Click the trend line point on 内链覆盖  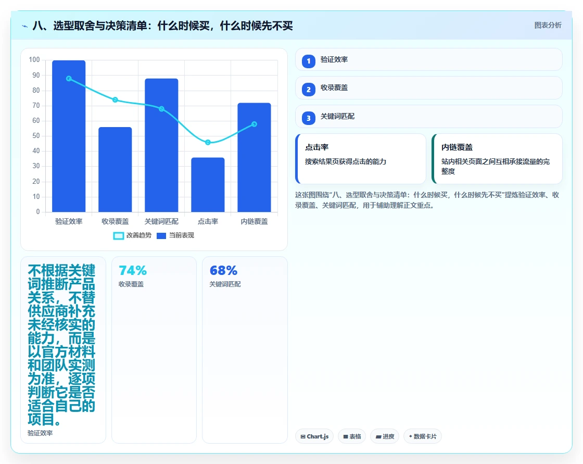point(255,124)
